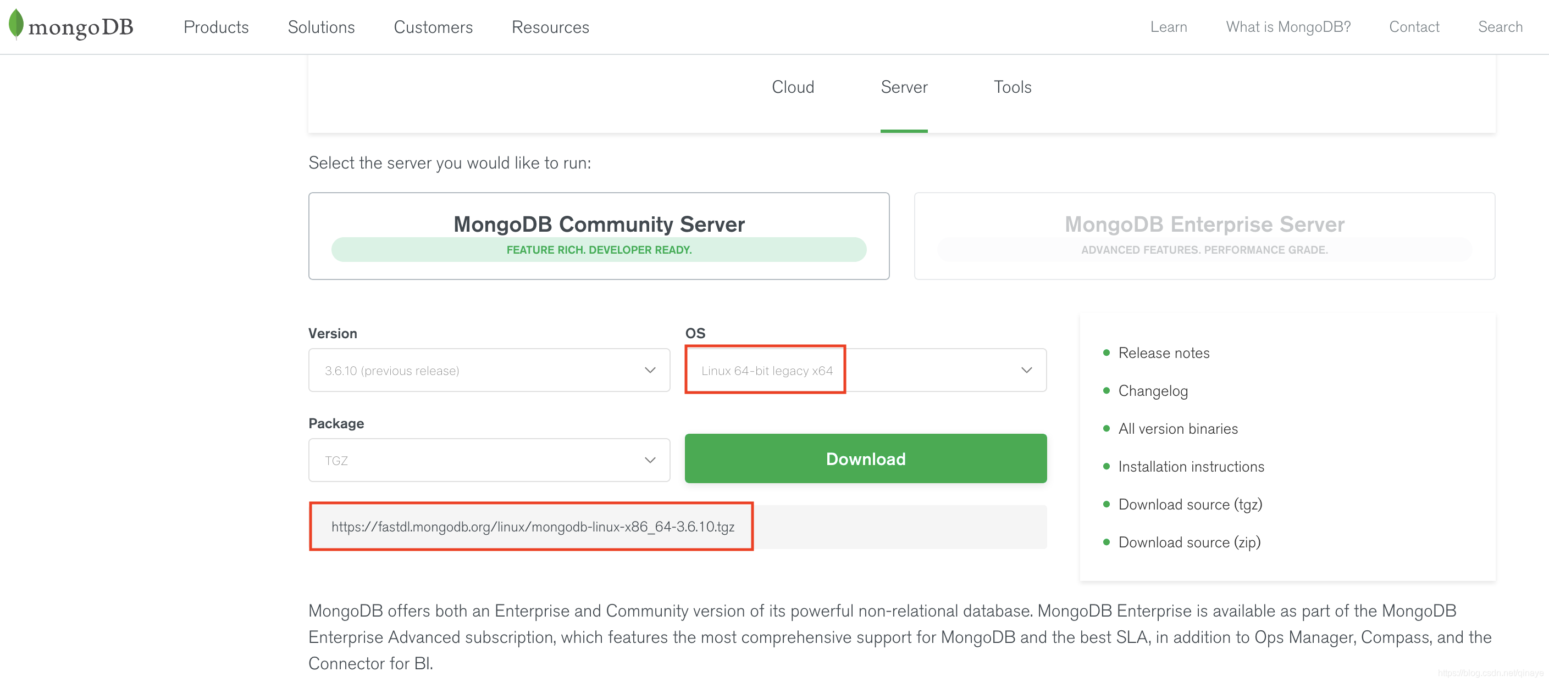This screenshot has width=1549, height=683.
Task: Click 'Select the server you would like to run:' text
Action: pyautogui.click(x=450, y=163)
